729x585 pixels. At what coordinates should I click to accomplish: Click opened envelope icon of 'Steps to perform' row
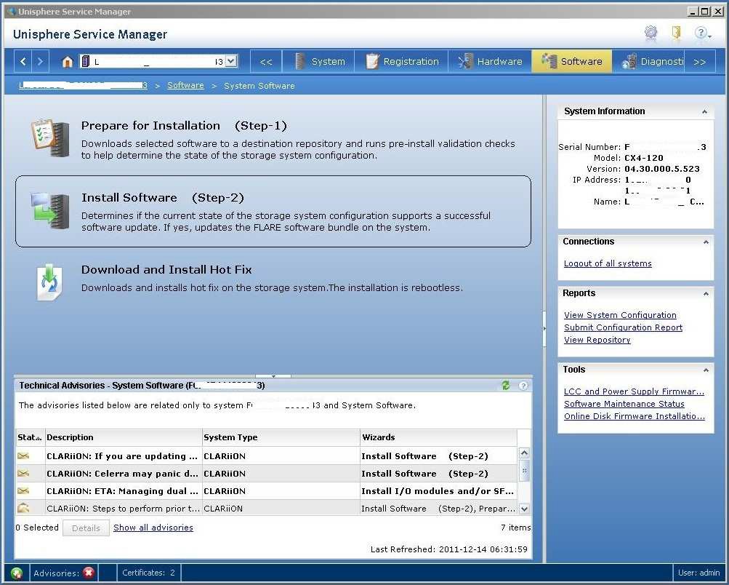[23, 508]
